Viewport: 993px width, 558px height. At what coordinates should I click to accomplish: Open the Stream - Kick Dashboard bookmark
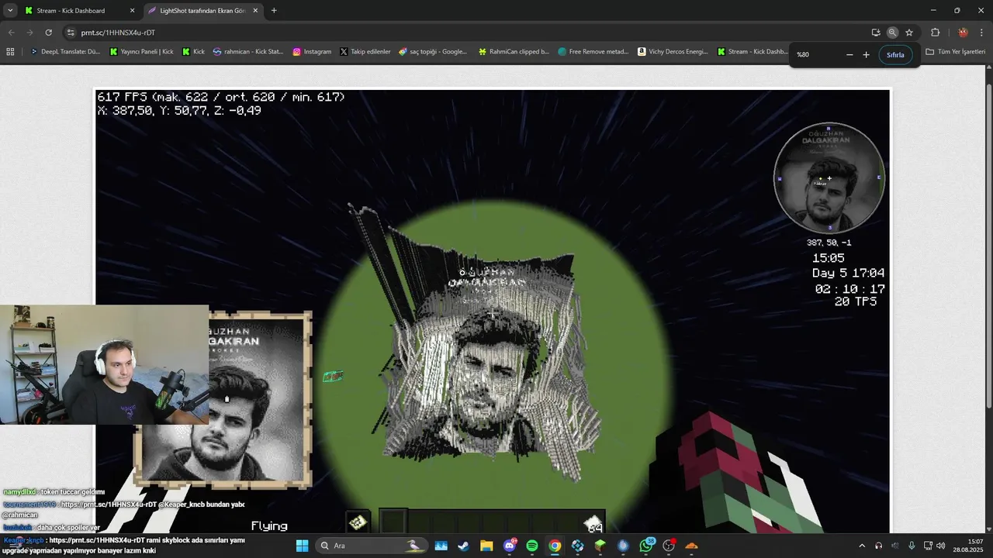pos(753,52)
